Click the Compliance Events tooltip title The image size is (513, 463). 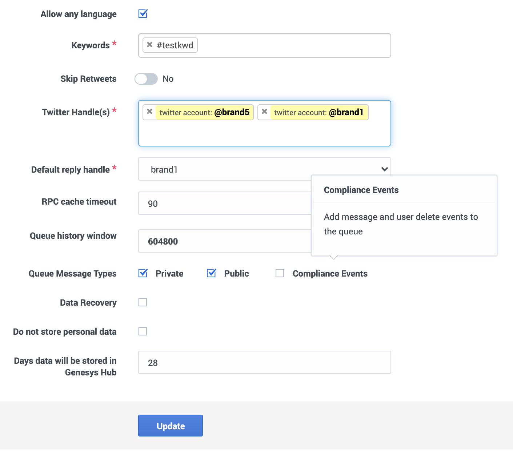361,190
